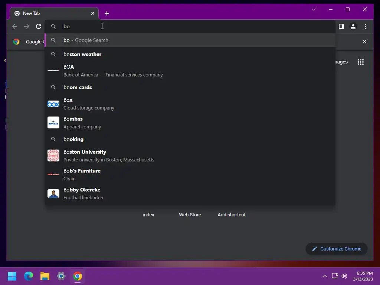This screenshot has width=380, height=285.
Task: Open the 'index' shortcut
Action: [148, 215]
